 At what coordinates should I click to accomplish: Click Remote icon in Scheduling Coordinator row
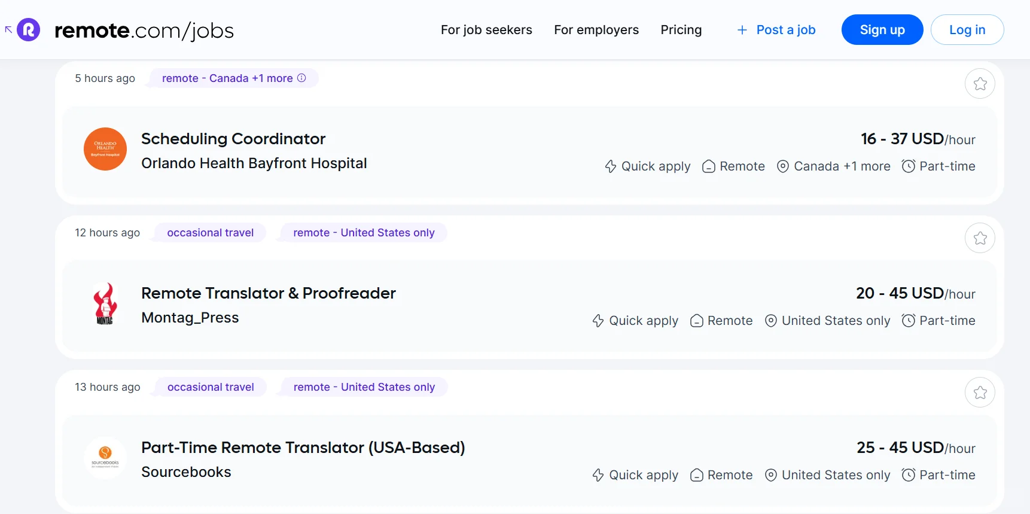(709, 166)
